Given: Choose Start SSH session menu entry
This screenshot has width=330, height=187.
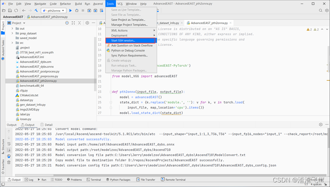Looking at the screenshot, I should [130, 40].
